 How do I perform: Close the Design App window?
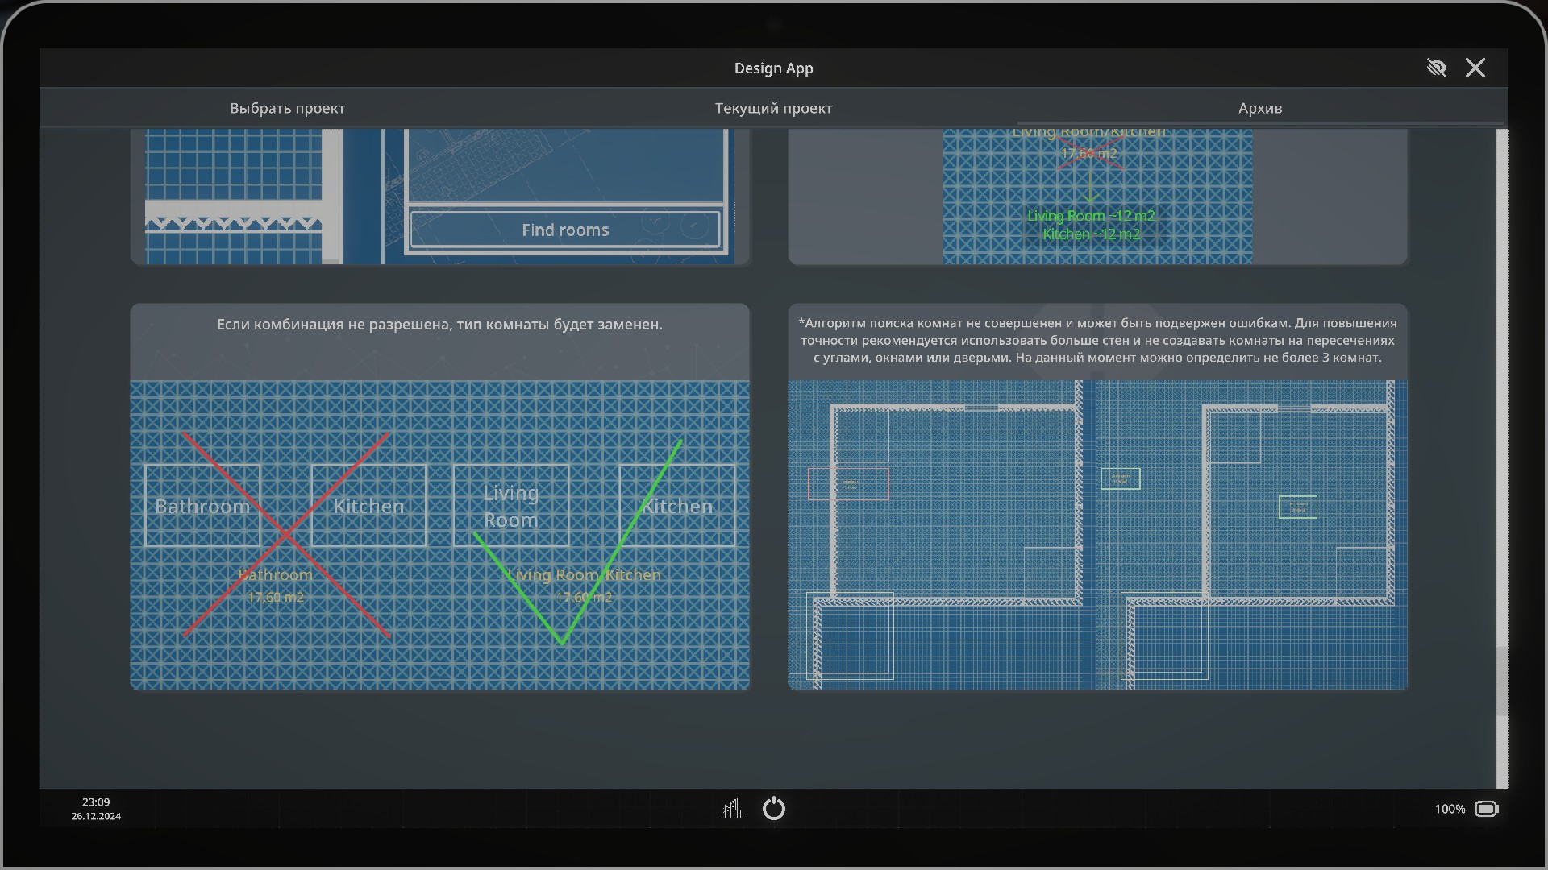click(1475, 68)
